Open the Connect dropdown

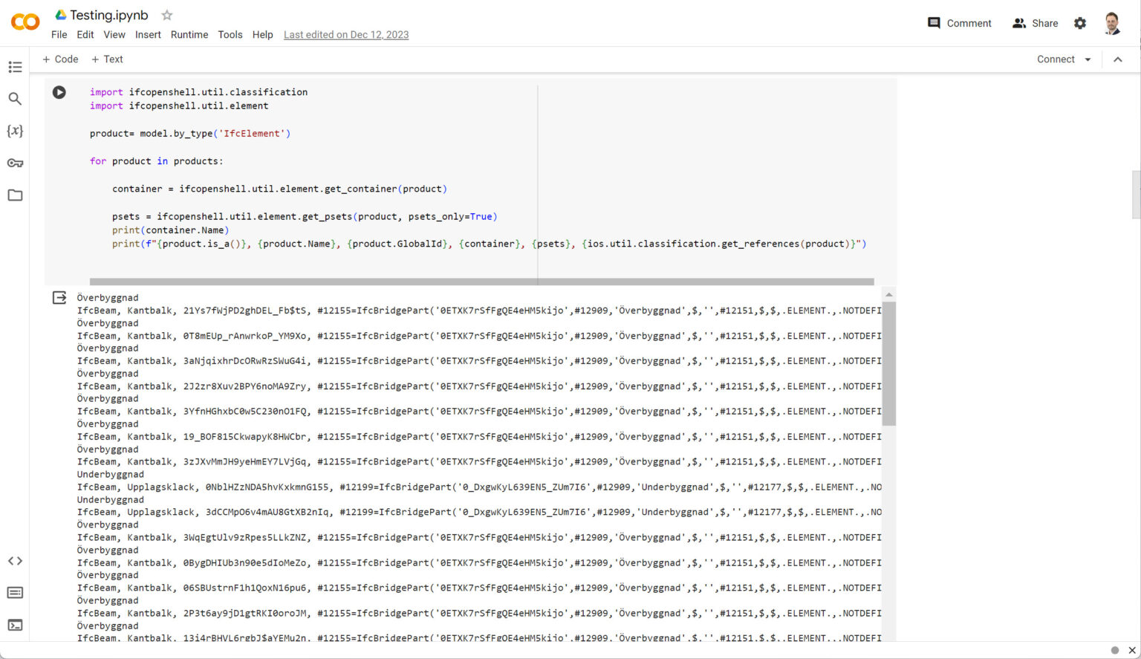pyautogui.click(x=1062, y=59)
